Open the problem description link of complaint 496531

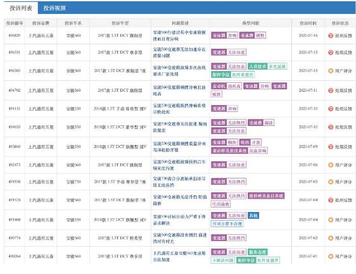coord(179,53)
